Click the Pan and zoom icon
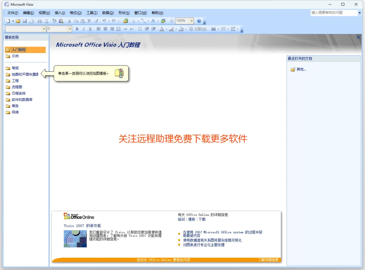This screenshot has height=270, width=365. [171, 21]
